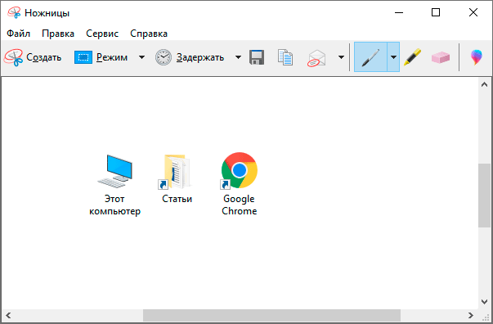The width and height of the screenshot is (493, 324).
Task: Click the horizontal scrollbar thumb
Action: tap(271, 315)
